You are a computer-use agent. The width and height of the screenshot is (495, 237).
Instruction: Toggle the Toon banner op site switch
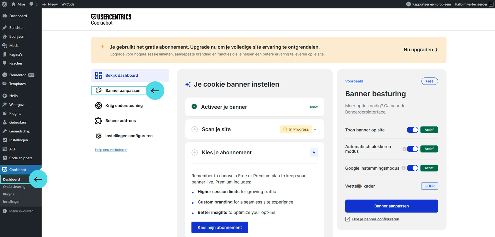point(412,130)
